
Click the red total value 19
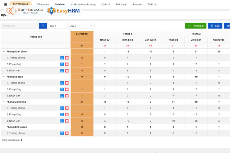click(x=219, y=46)
